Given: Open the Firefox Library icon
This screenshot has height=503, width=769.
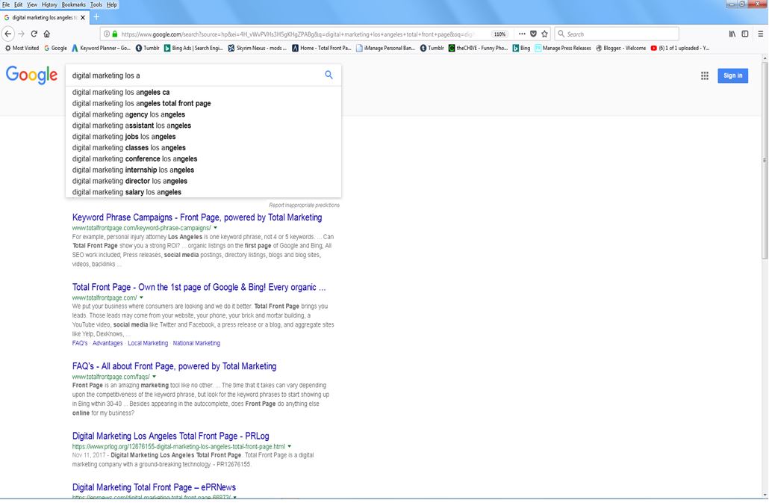Looking at the screenshot, I should click(x=732, y=34).
